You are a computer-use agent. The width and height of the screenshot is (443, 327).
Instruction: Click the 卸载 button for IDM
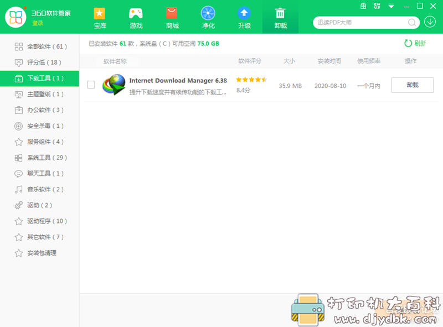(413, 85)
